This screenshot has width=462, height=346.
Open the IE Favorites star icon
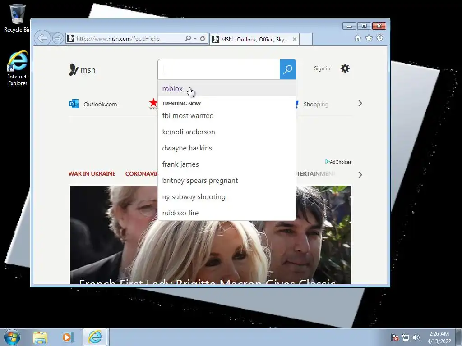[369, 38]
